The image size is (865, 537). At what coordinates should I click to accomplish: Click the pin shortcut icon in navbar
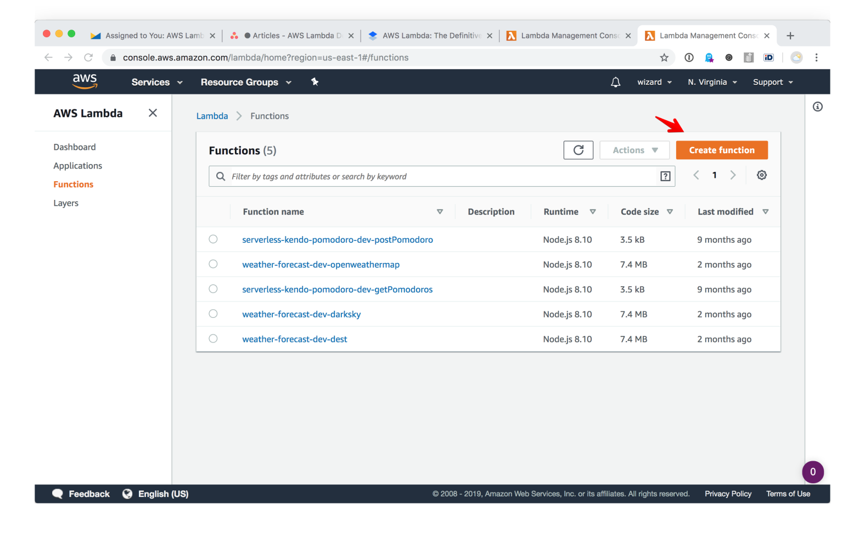pyautogui.click(x=314, y=82)
